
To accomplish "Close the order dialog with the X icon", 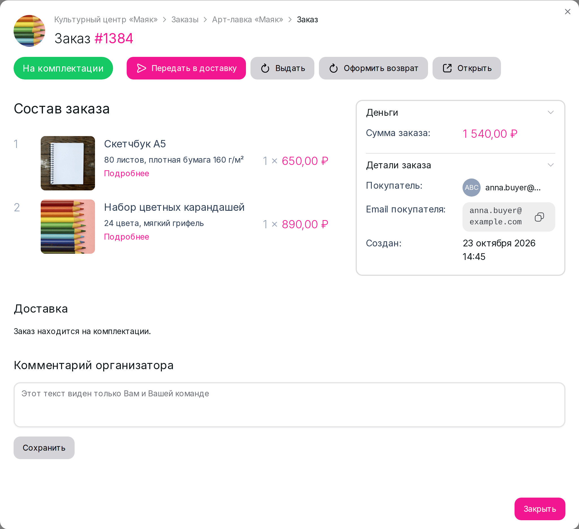I will click(x=567, y=12).
